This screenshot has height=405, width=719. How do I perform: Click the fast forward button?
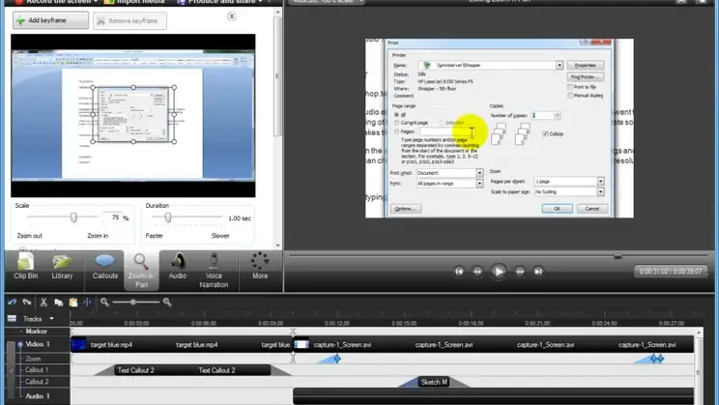click(520, 272)
